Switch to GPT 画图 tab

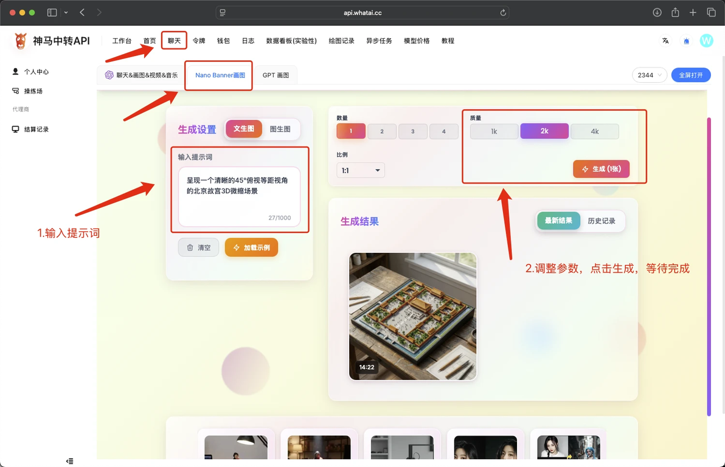(x=276, y=75)
